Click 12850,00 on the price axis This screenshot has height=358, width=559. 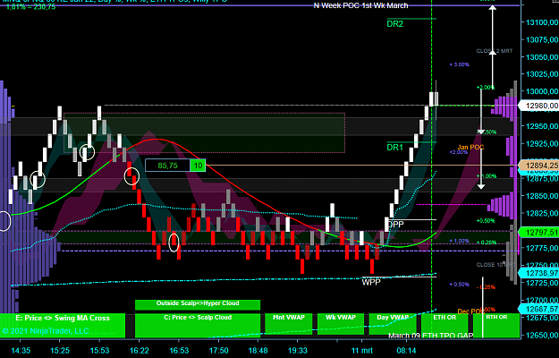(542, 196)
